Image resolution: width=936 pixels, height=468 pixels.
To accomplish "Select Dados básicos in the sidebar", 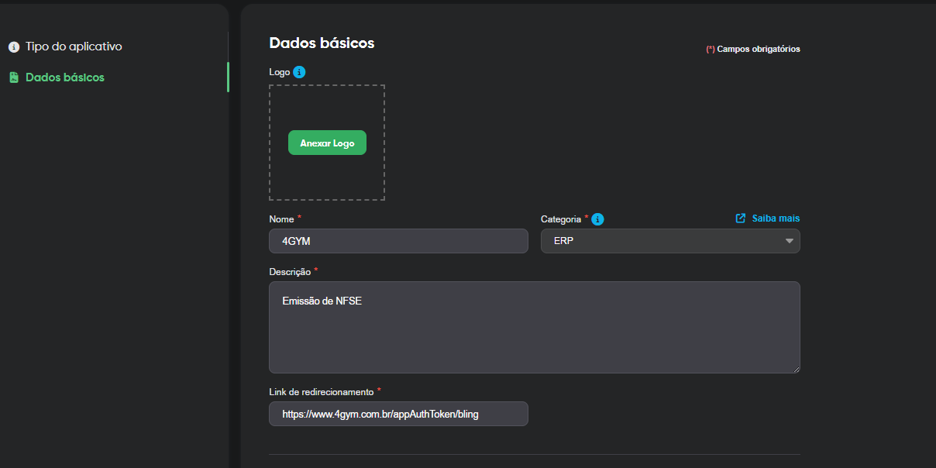I will coord(64,77).
